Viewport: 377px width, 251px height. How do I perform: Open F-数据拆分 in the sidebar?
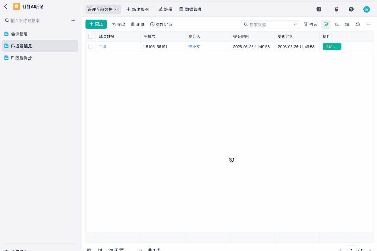click(x=40, y=58)
